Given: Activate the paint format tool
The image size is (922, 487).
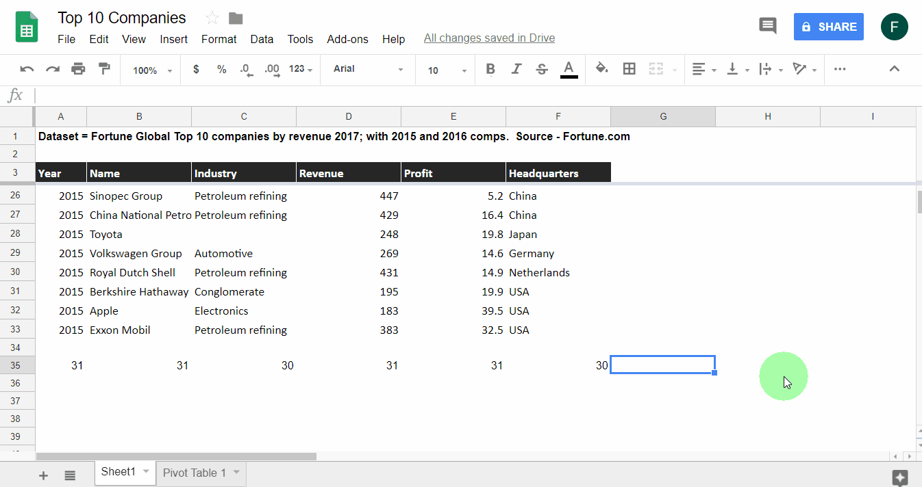Looking at the screenshot, I should (104, 69).
